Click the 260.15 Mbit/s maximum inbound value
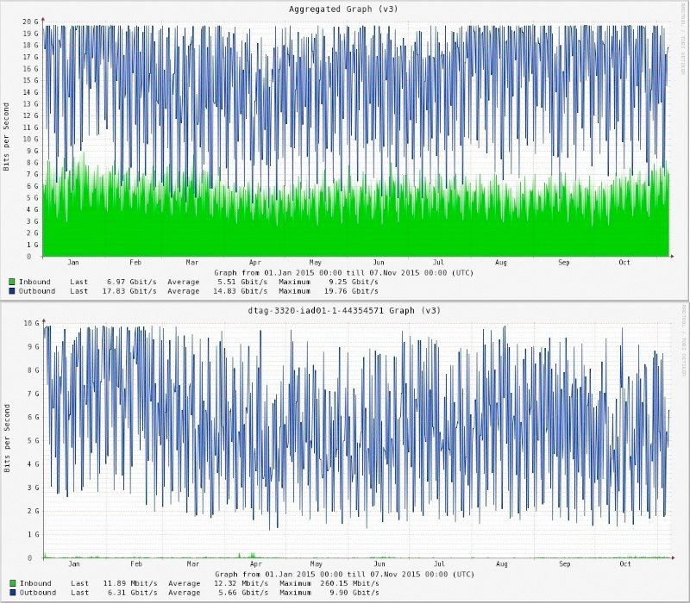690x603 pixels. [x=349, y=583]
